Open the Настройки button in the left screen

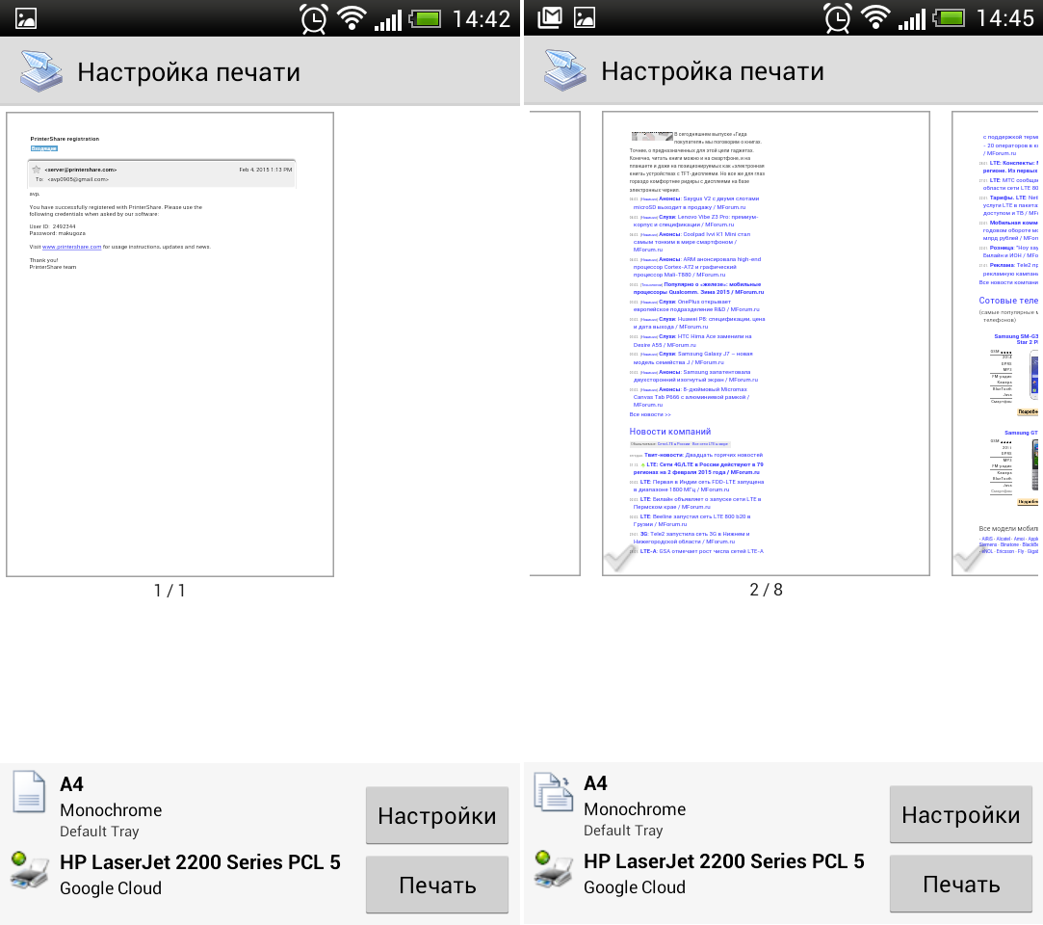(436, 816)
